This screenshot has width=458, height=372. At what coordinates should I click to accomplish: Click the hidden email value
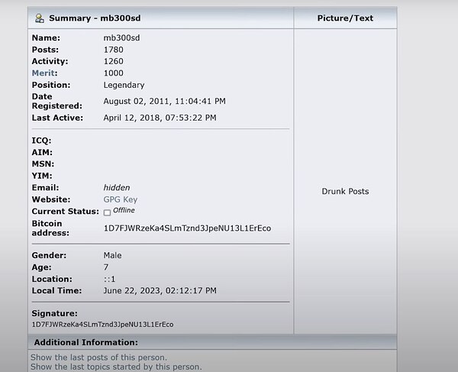117,188
